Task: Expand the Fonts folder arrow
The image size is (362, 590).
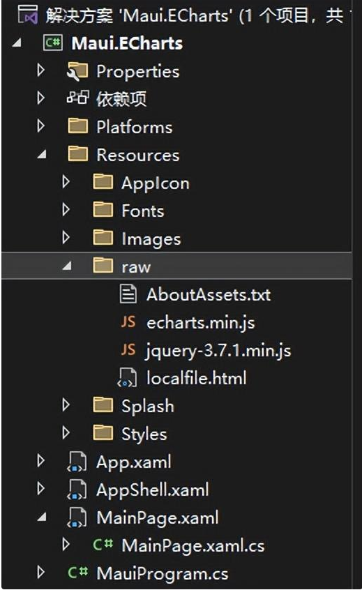Action: [x=66, y=210]
